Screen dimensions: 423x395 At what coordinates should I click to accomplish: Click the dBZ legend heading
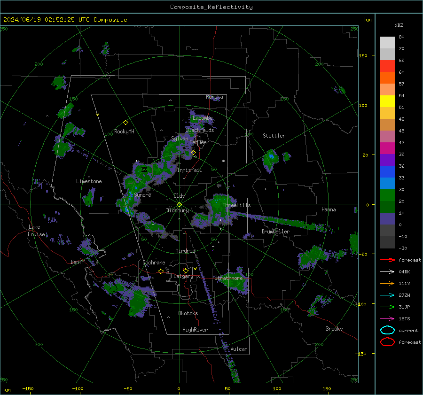click(x=399, y=25)
